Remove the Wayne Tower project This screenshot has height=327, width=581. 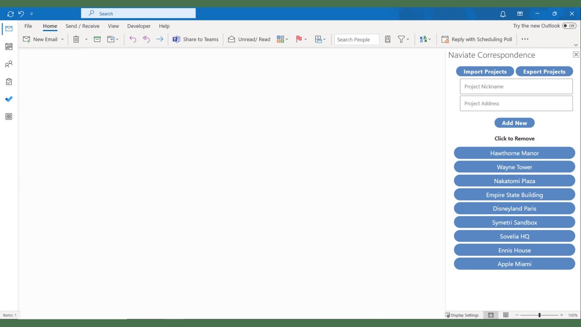(x=514, y=167)
